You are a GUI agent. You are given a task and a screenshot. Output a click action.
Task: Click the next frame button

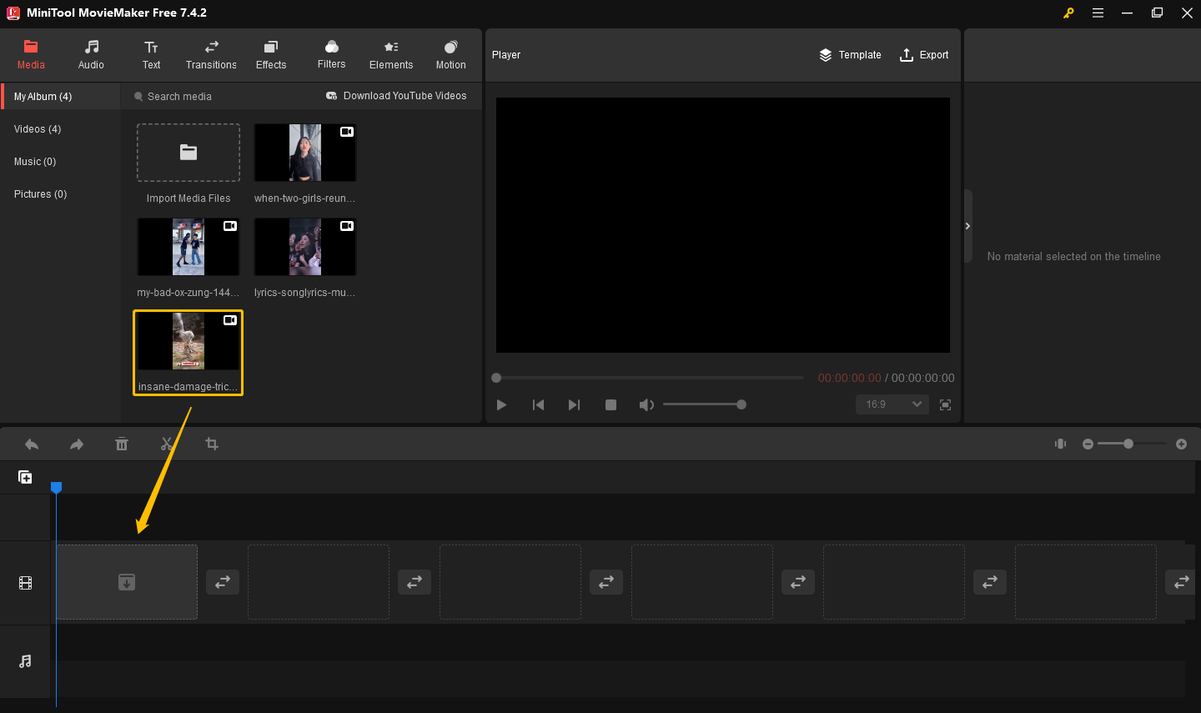pos(574,404)
